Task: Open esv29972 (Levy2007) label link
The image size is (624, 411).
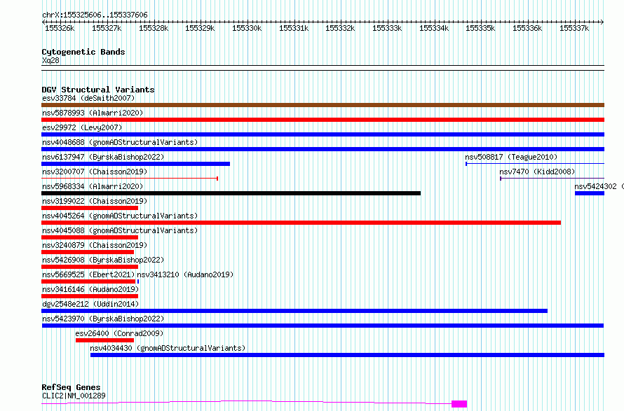Action: coord(82,127)
